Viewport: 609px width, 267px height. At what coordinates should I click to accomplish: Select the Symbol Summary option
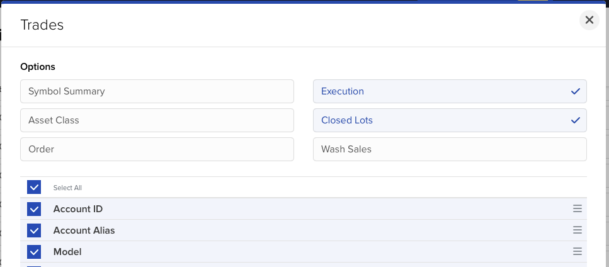click(157, 91)
